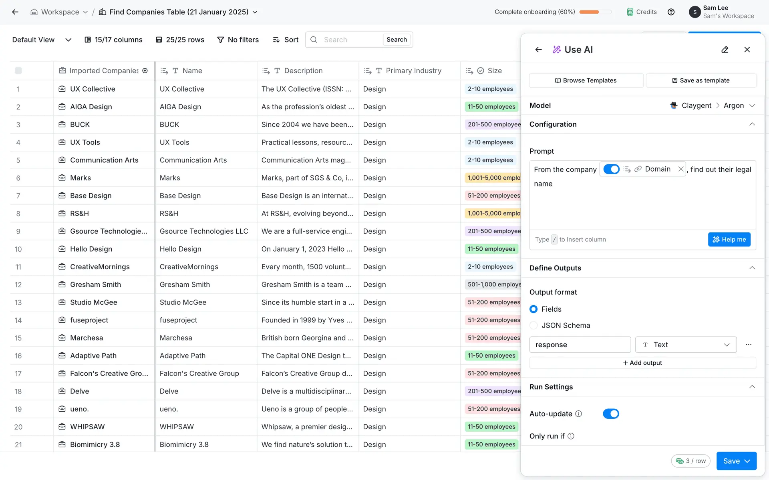Open the help question mark icon

coord(671,12)
